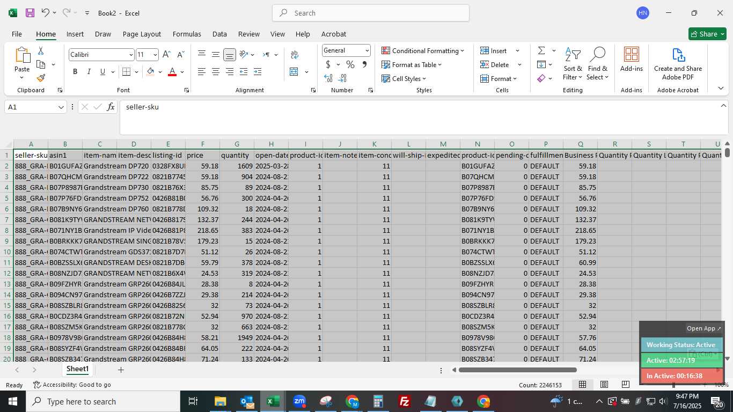
Task: Click the Font Color red A button
Action: coord(172,71)
